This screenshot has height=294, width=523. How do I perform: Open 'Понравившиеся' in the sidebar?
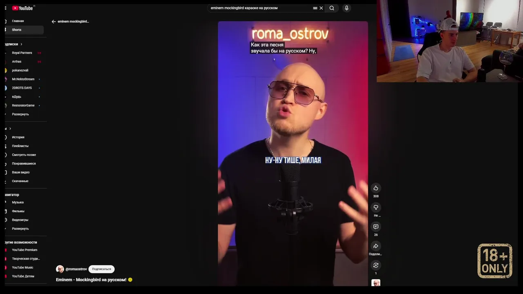pyautogui.click(x=25, y=164)
